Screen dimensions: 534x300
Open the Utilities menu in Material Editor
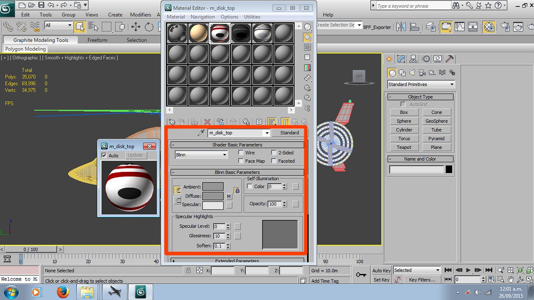tap(252, 17)
